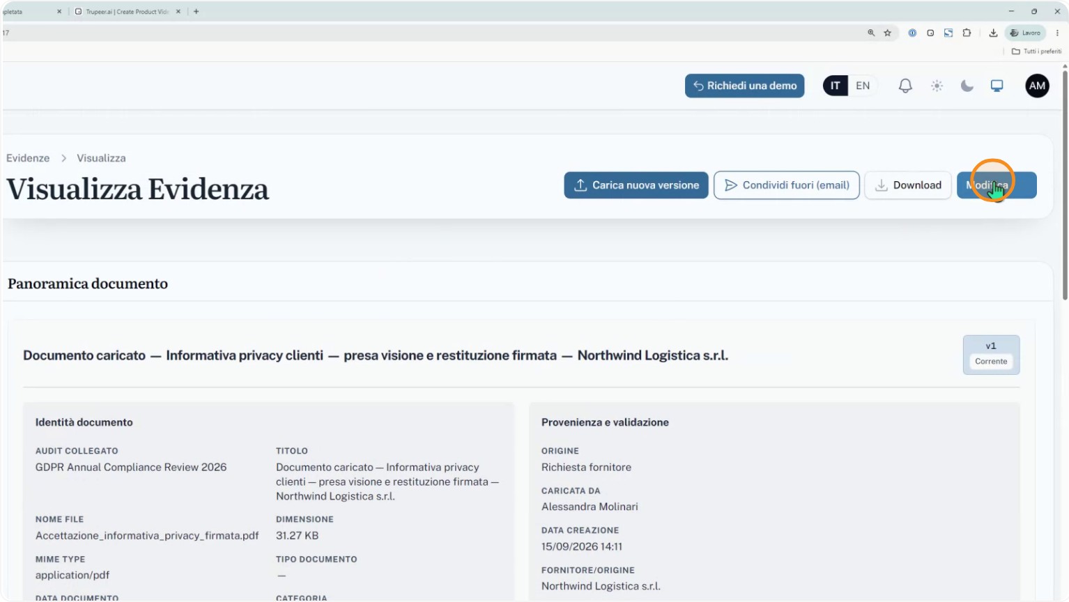The width and height of the screenshot is (1069, 602).
Task: Click GDPR Annual Compliance Review 2026 value
Action: pos(131,468)
